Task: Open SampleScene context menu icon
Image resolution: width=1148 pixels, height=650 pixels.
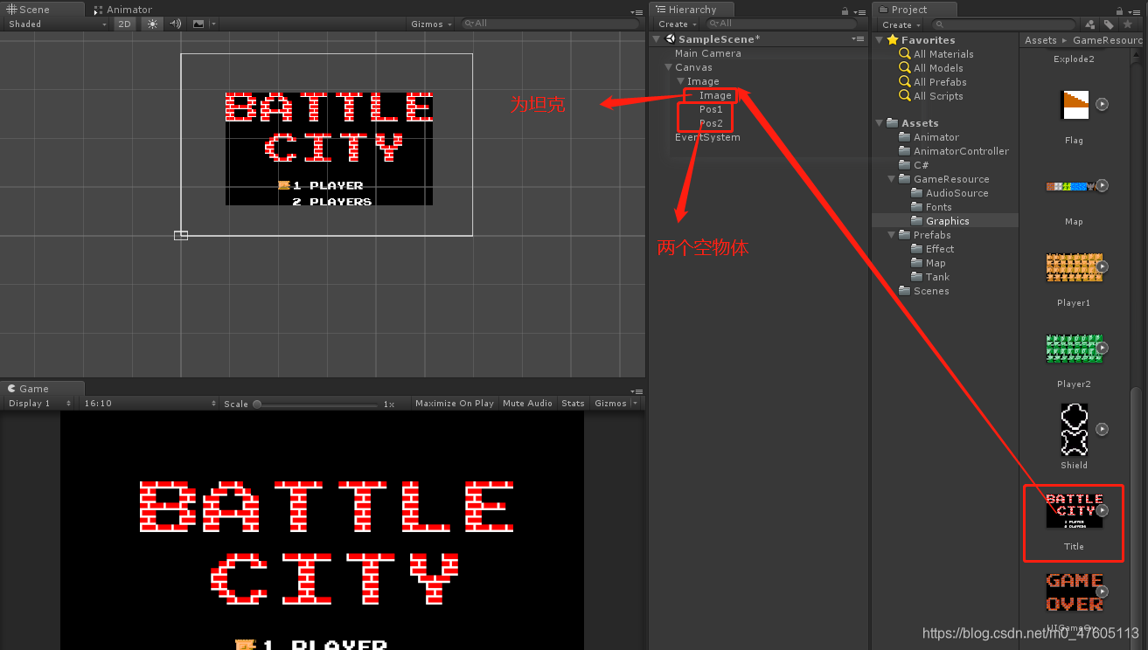Action: pyautogui.click(x=859, y=39)
